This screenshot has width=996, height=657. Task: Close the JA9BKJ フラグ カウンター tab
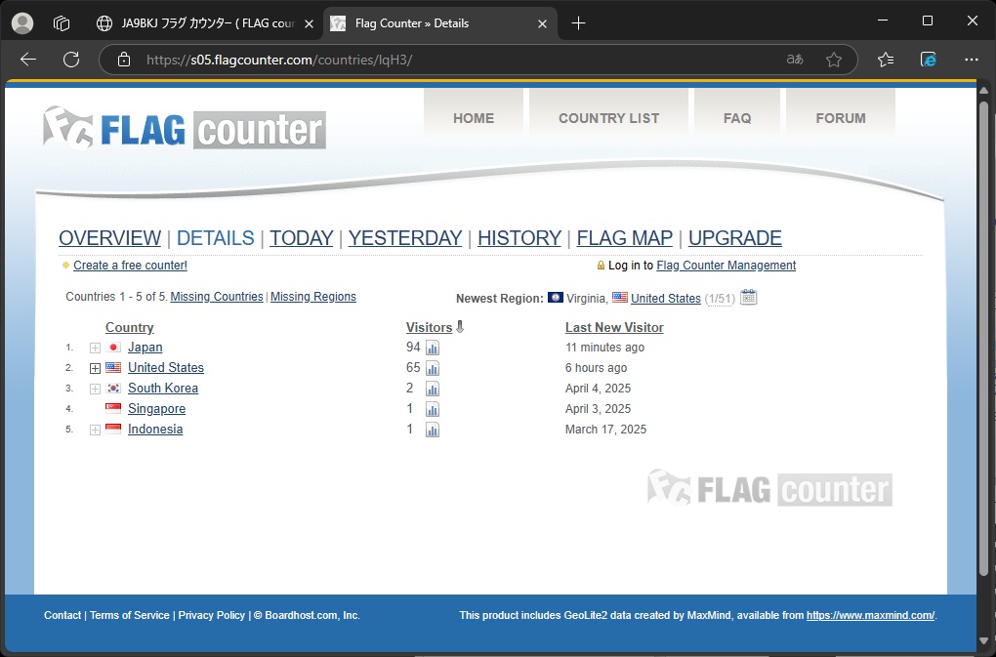tap(309, 23)
